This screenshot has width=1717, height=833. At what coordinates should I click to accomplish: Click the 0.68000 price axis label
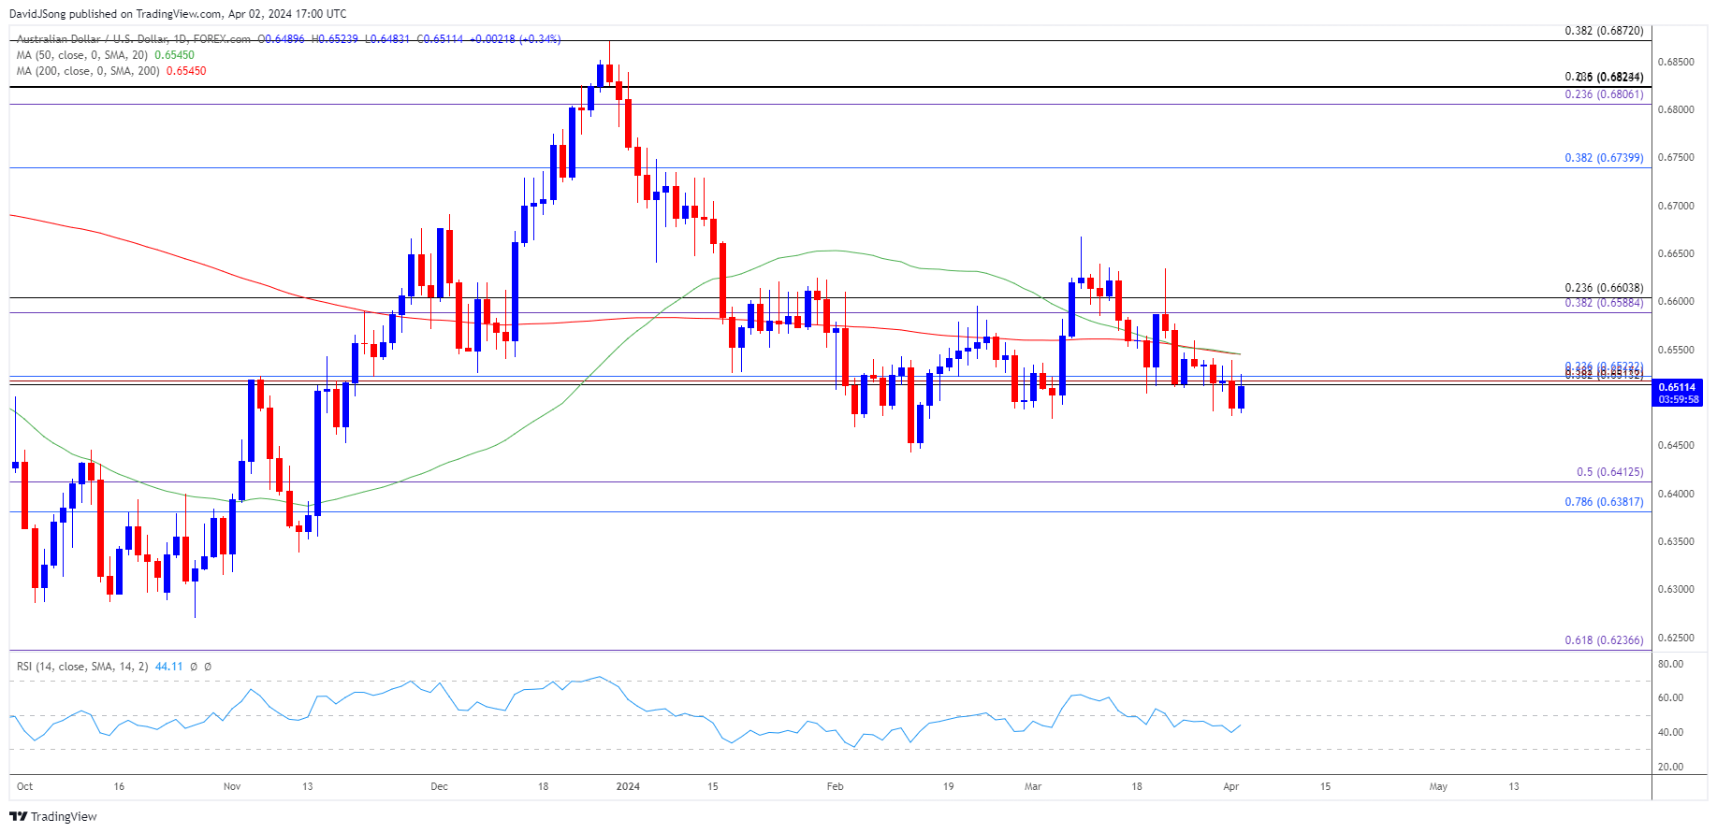click(x=1676, y=109)
